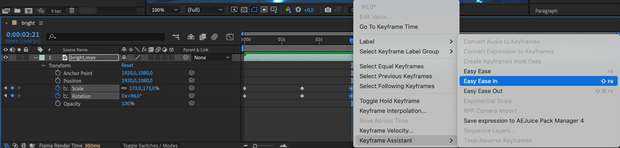Click the take snapshot camera icon
Viewport: 620px width, 148px height.
pyautogui.click(x=328, y=10)
